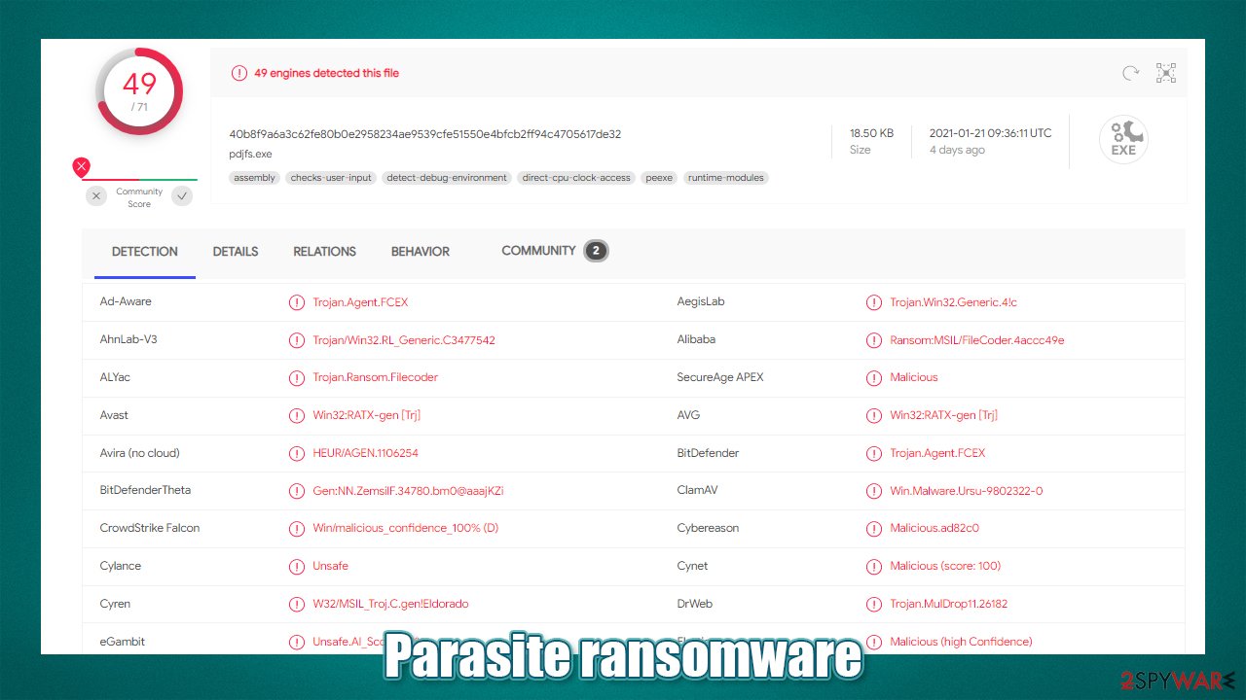
Task: Click the file SHA-256 hash text
Action: [425, 134]
